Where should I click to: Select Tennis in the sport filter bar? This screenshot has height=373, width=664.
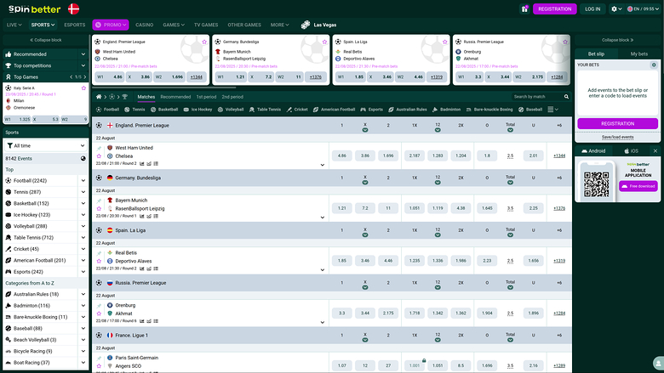[x=135, y=110]
